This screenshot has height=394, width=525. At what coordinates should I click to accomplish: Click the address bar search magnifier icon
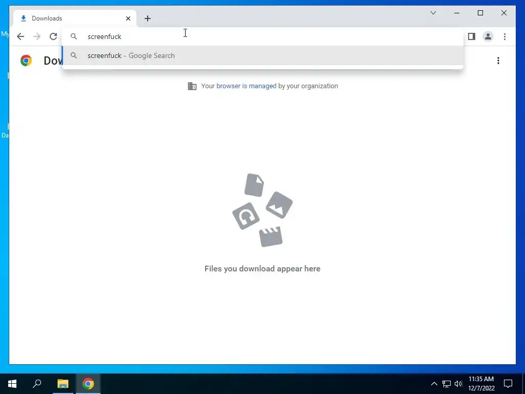[x=74, y=36]
